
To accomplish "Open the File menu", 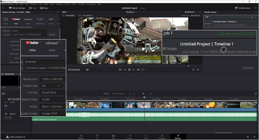I will click(17, 4).
